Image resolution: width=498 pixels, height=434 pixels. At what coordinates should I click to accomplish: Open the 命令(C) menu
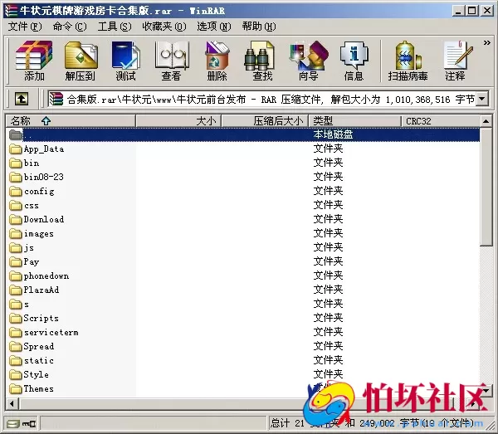tap(69, 27)
